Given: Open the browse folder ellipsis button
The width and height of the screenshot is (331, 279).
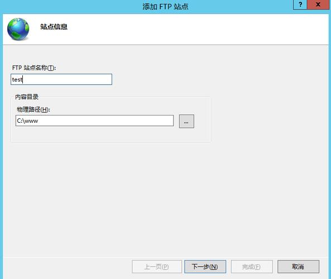Looking at the screenshot, I should [x=186, y=121].
